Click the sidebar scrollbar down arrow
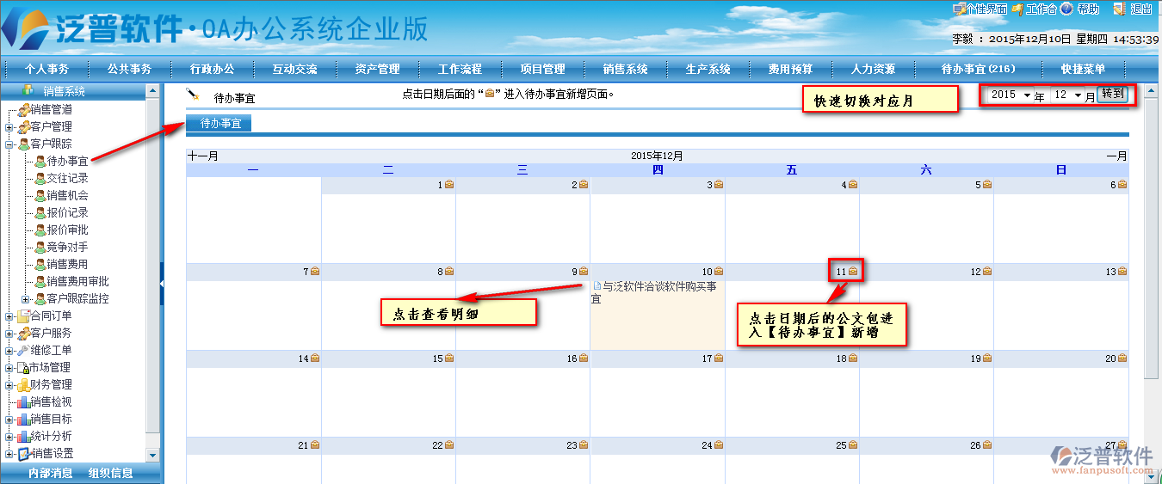Viewport: 1162px width, 484px height. pos(153,455)
